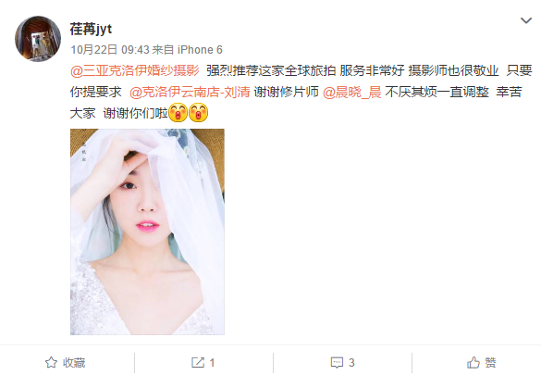Click the repost count 1
This screenshot has height=375, width=541.
click(212, 363)
